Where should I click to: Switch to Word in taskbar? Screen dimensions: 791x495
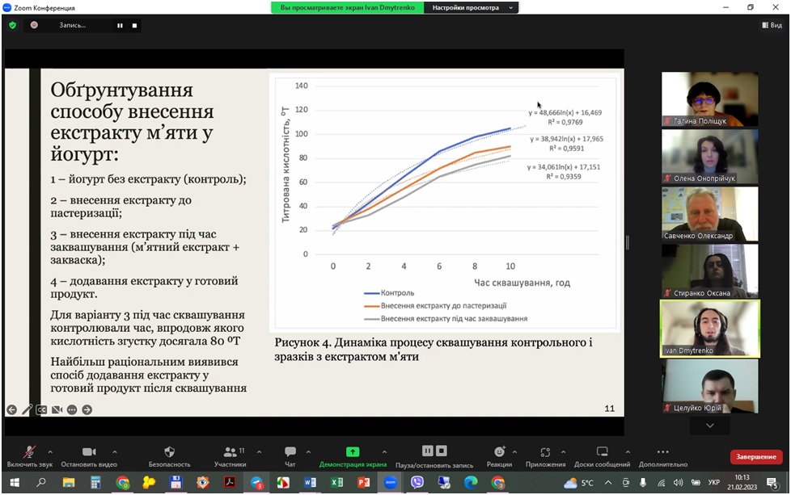pyautogui.click(x=310, y=482)
